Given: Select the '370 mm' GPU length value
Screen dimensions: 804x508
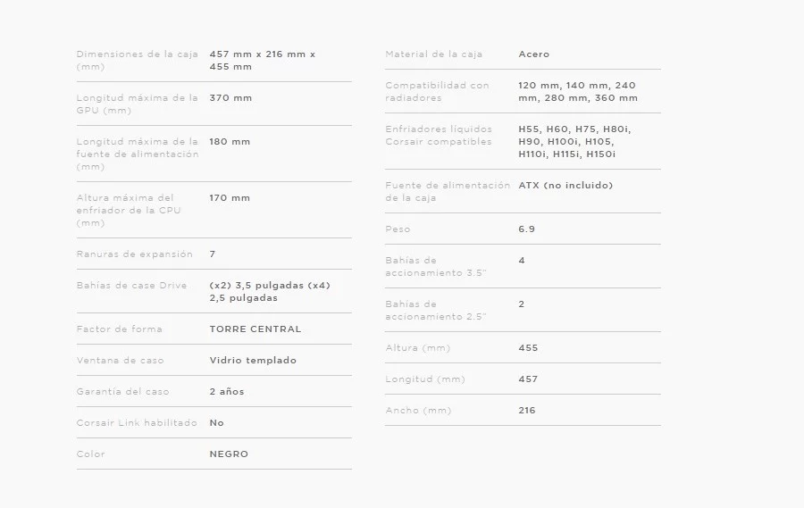Looking at the screenshot, I should 230,97.
